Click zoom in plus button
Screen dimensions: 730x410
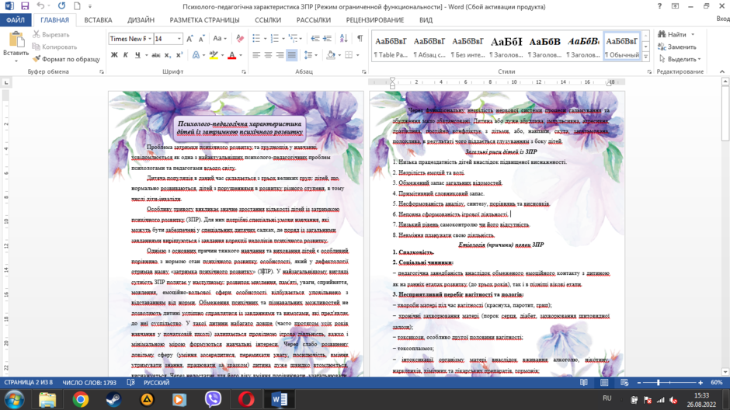click(x=700, y=383)
